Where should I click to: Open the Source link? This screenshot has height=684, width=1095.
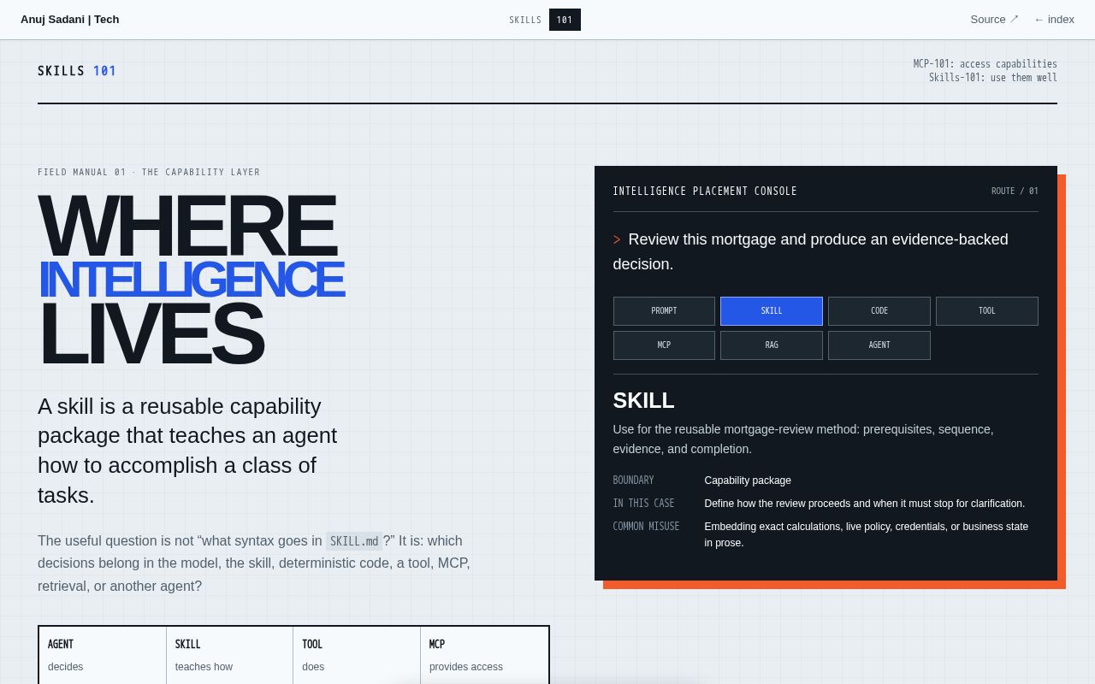994,20
